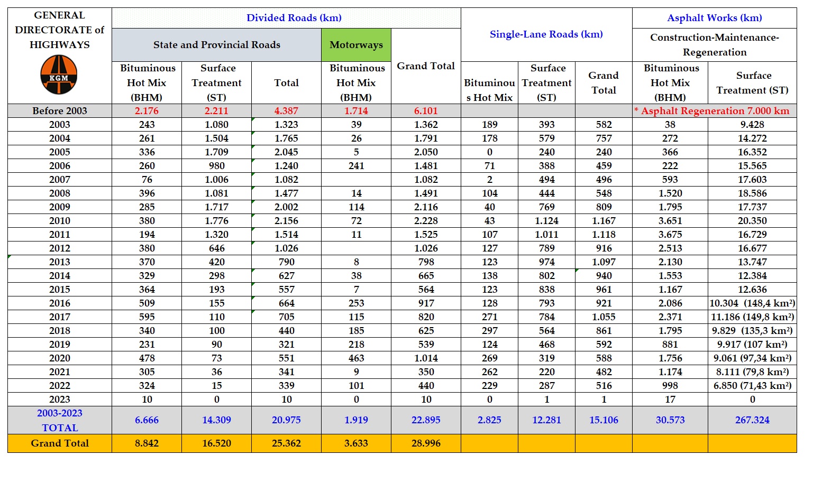
Task: Click the "2003-2023 TOTAL" row label
Action: point(59,421)
